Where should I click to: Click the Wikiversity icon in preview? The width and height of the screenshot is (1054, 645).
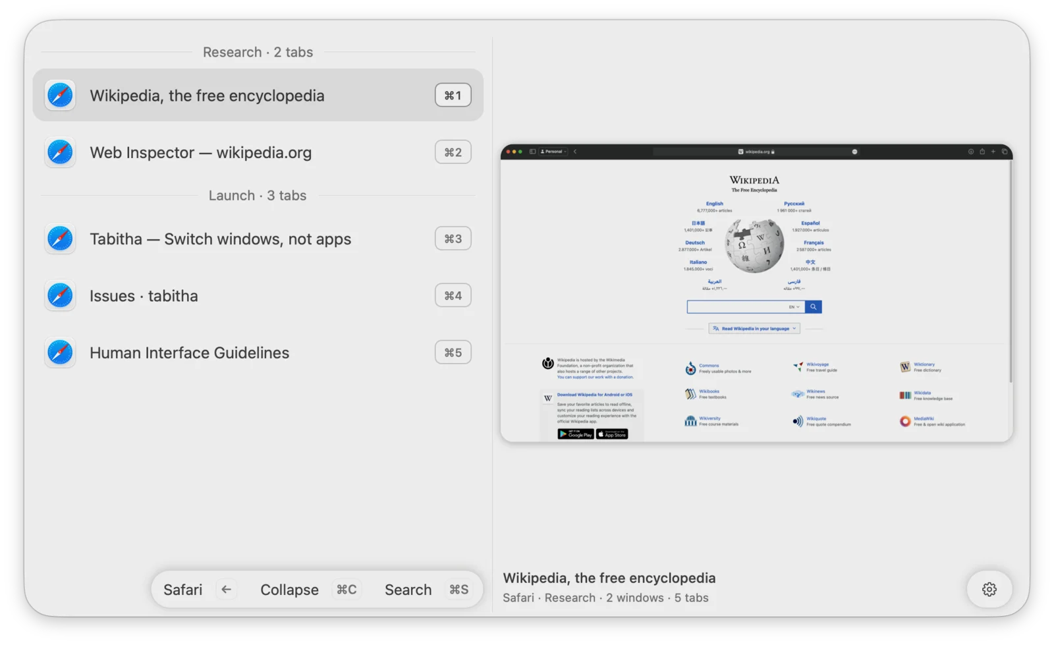(x=690, y=421)
